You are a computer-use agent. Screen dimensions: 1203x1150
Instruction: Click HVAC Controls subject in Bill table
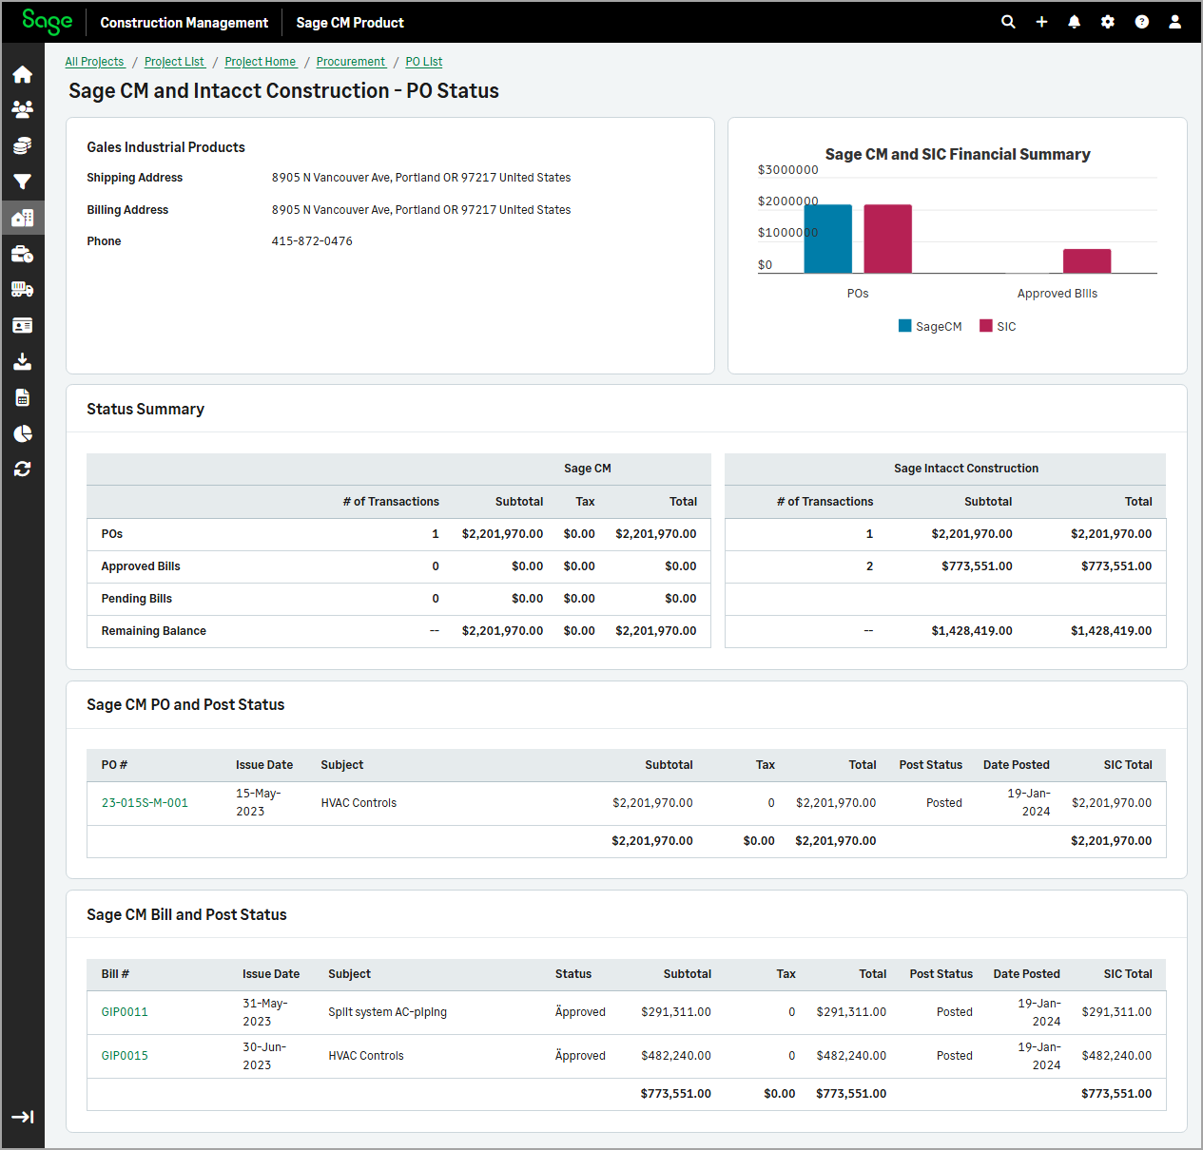click(366, 1056)
